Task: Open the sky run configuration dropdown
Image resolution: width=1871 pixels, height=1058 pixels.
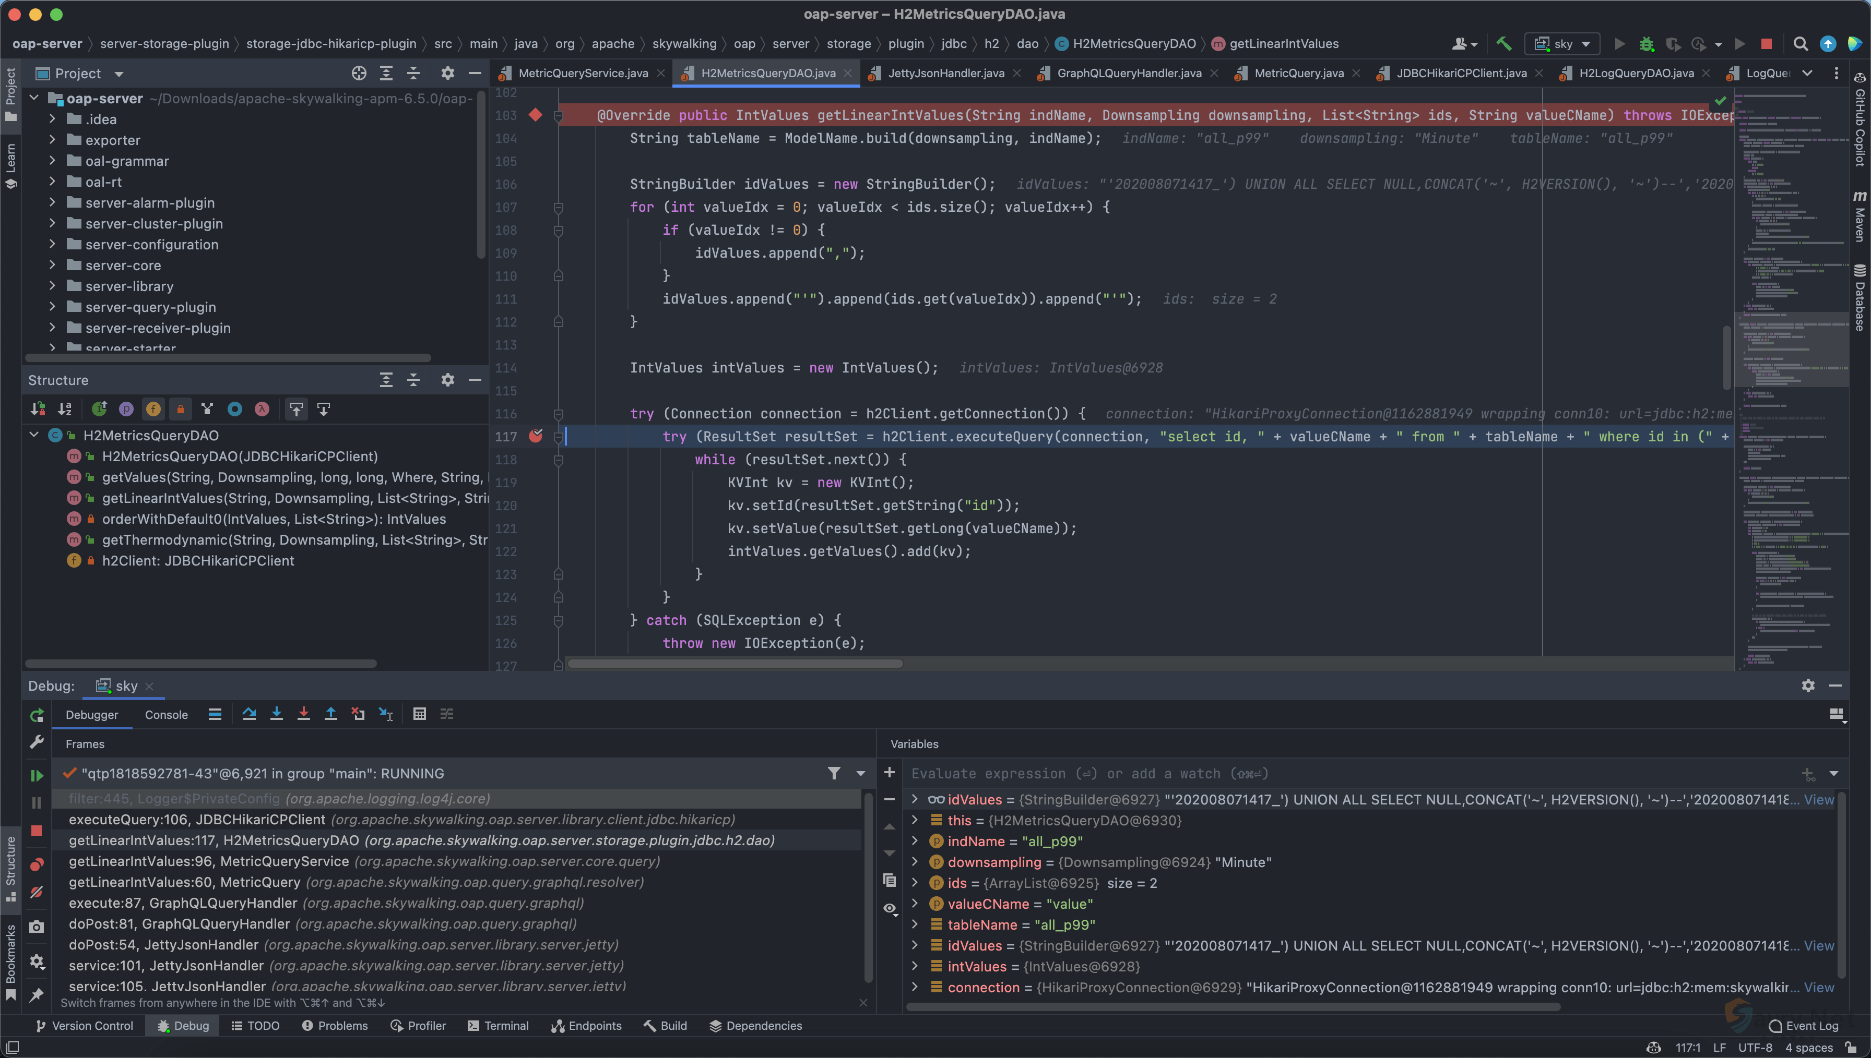Action: [1562, 44]
